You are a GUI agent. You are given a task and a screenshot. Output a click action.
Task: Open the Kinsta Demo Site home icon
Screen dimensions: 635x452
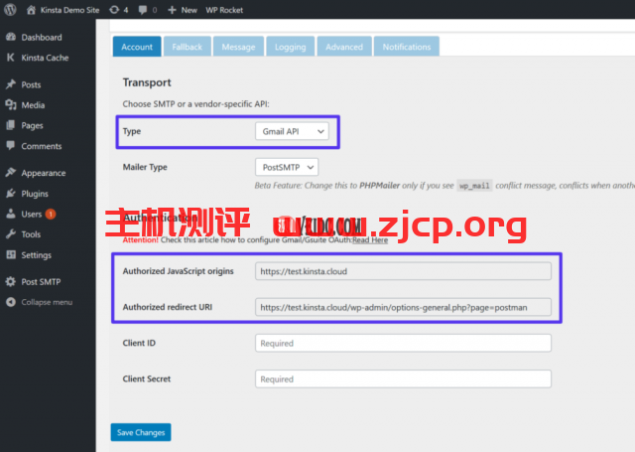(x=31, y=10)
